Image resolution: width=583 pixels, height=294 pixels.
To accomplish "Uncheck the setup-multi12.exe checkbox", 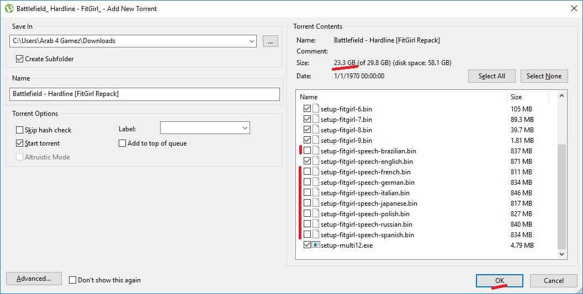I will click(x=307, y=245).
